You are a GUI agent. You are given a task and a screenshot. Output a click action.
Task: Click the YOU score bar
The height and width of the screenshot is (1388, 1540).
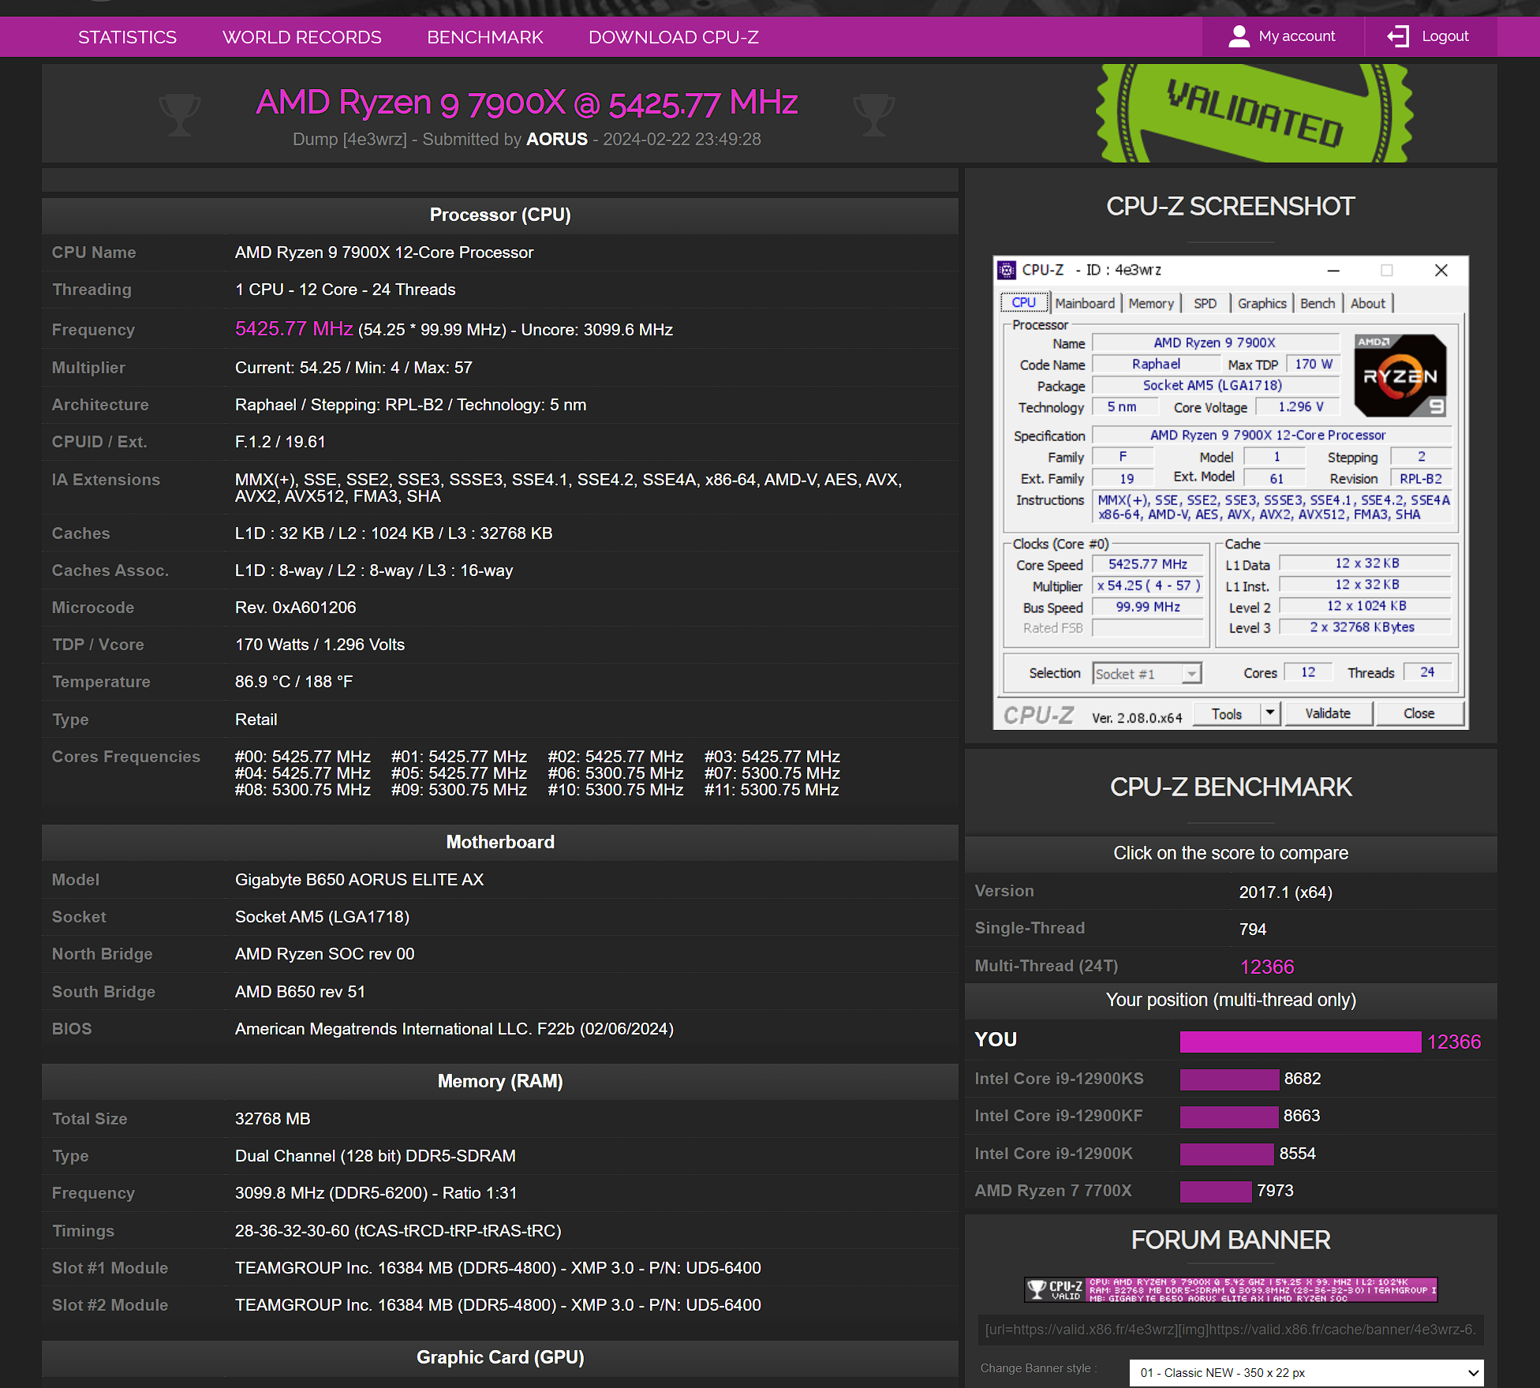1299,1042
